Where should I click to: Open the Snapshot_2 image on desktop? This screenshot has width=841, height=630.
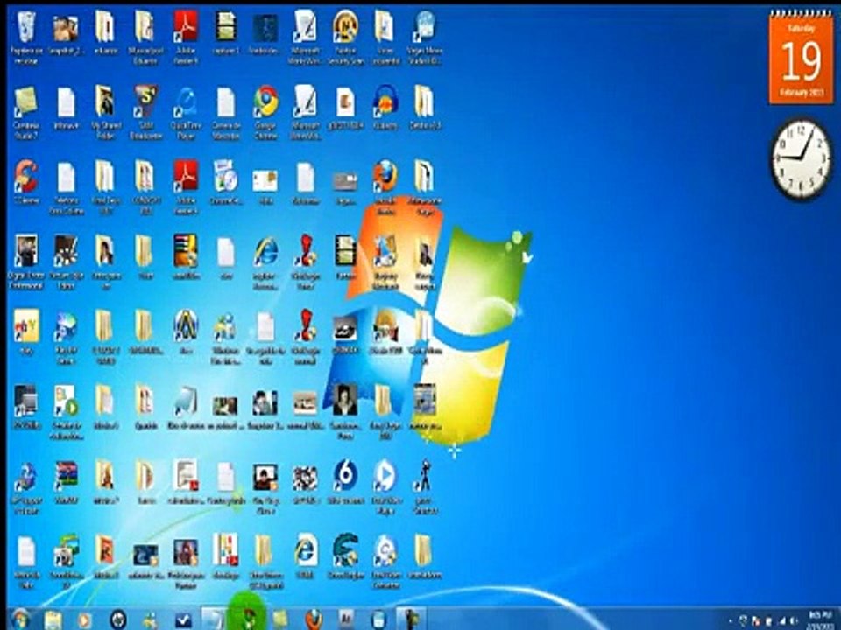point(66,33)
